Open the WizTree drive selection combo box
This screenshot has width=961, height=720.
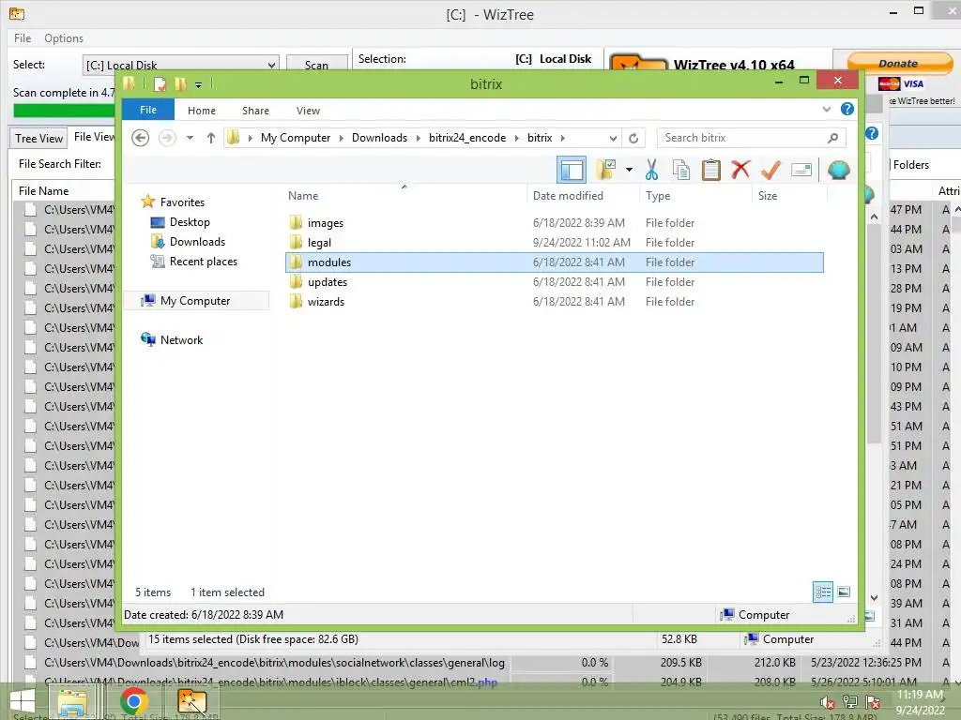pyautogui.click(x=180, y=65)
